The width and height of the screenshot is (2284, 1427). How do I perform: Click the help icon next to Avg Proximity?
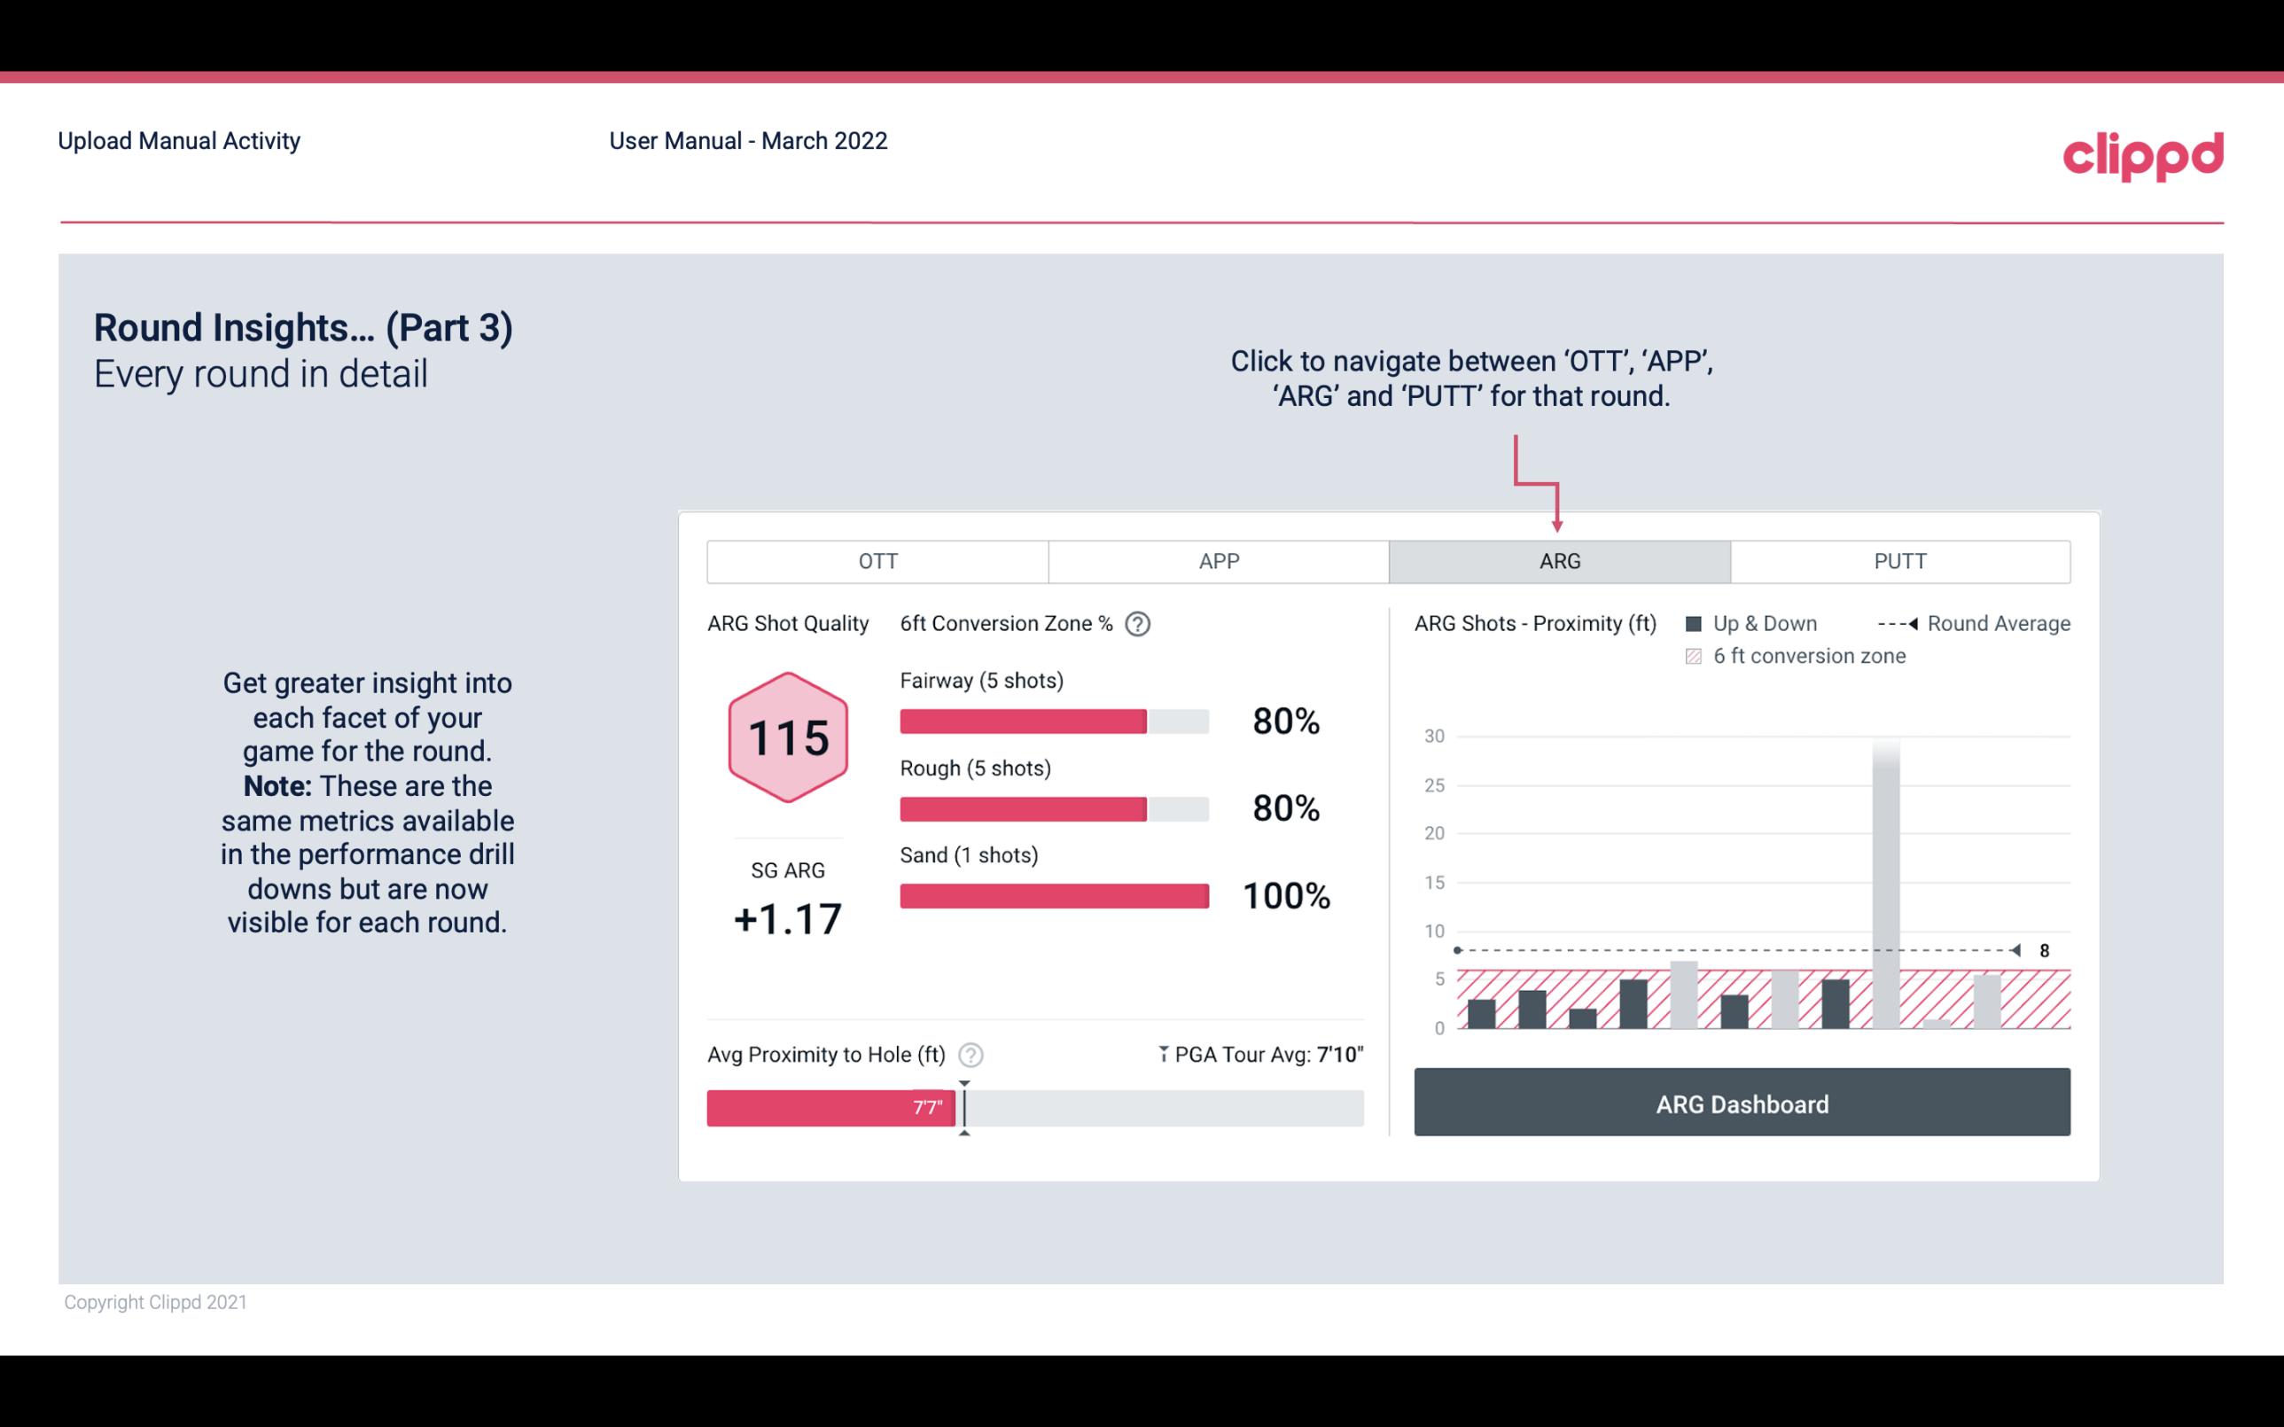(971, 1054)
